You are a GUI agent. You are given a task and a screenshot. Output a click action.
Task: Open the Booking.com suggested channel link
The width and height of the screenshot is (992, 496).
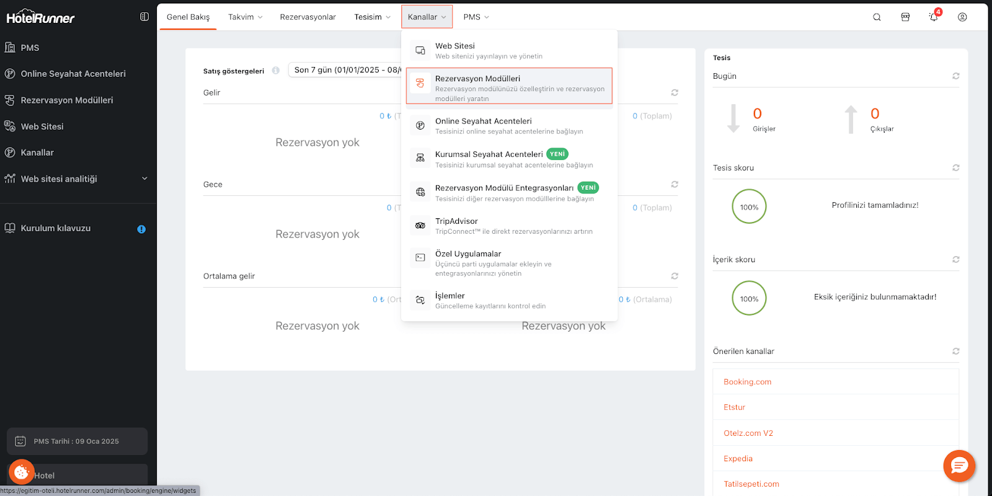[x=747, y=382]
